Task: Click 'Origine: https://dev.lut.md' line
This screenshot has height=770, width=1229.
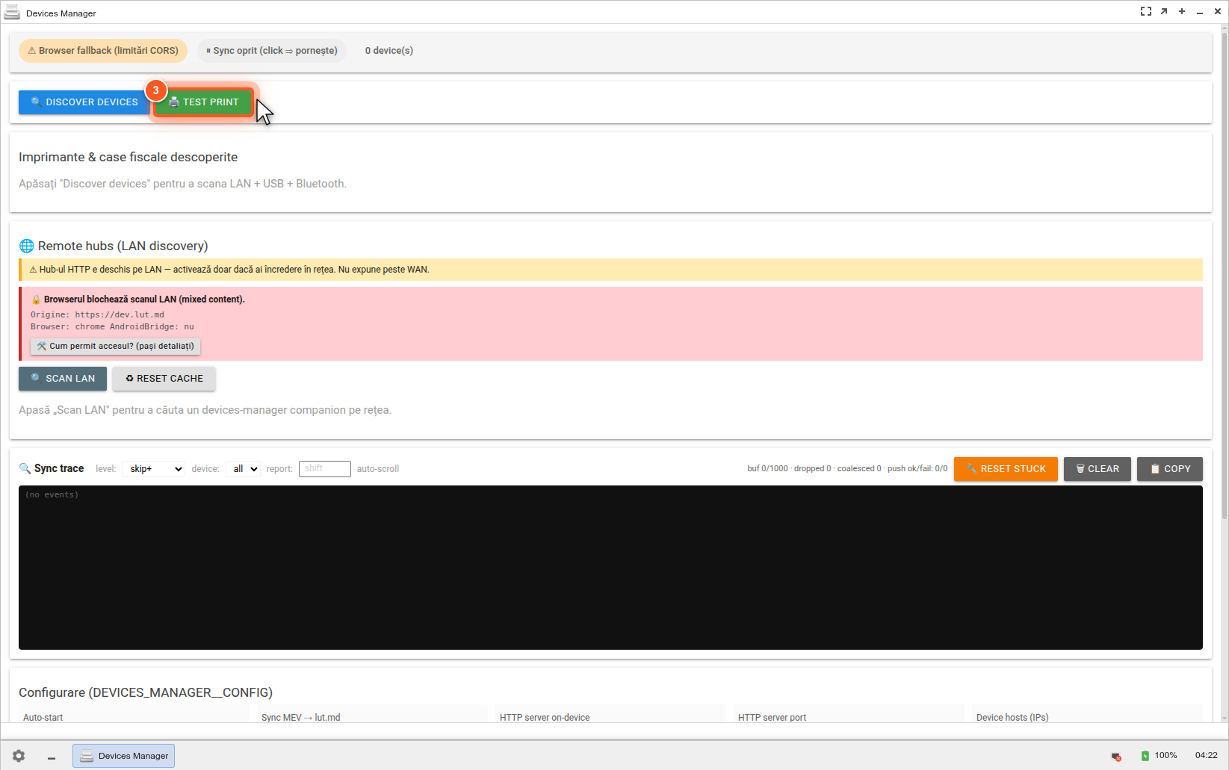Action: tap(97, 315)
